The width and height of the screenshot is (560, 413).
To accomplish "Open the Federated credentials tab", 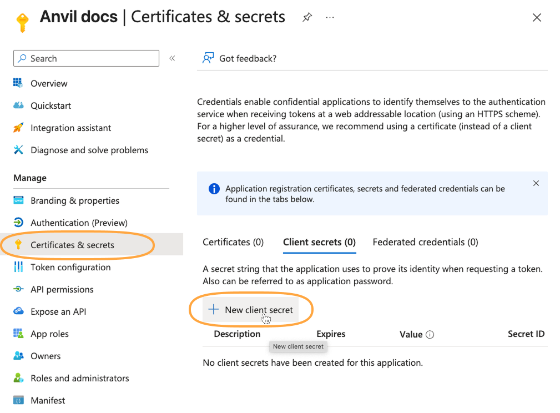I will point(425,242).
